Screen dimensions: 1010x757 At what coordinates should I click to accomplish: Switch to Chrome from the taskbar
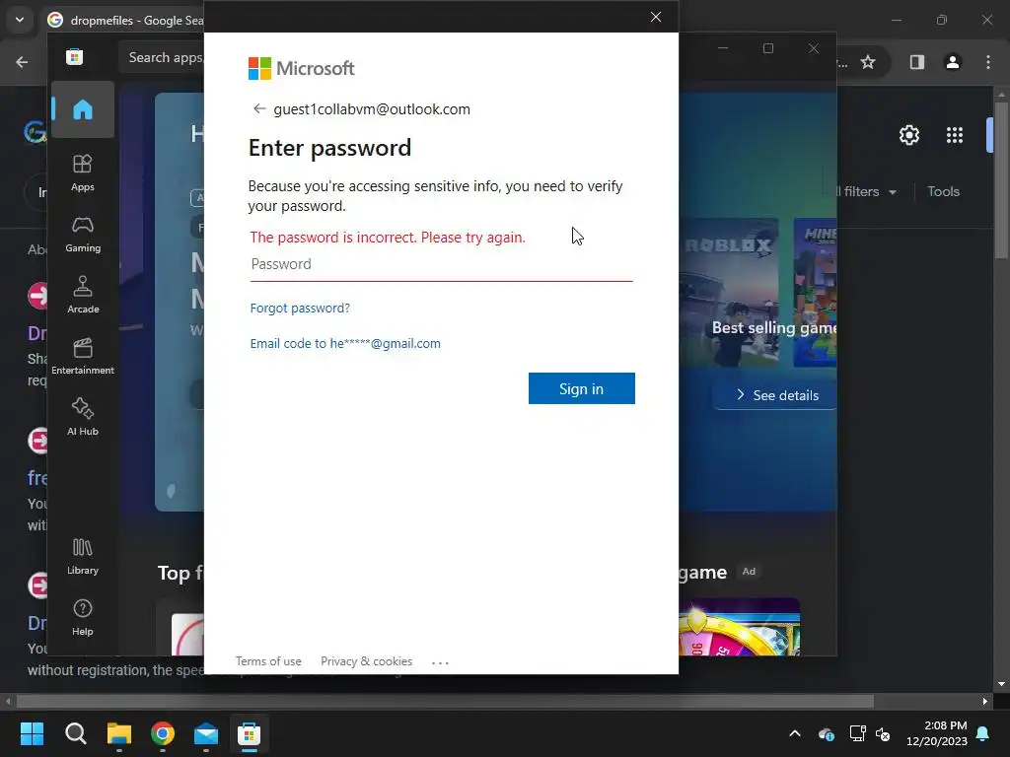163,733
